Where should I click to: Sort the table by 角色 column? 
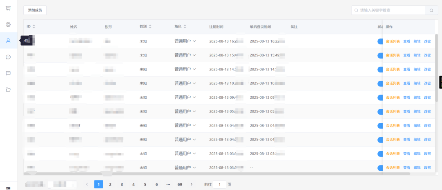pos(185,27)
